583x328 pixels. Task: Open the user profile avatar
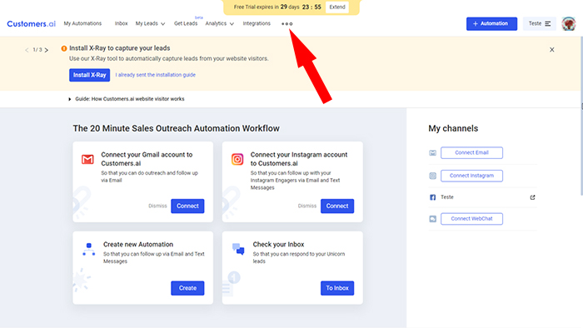(x=569, y=24)
